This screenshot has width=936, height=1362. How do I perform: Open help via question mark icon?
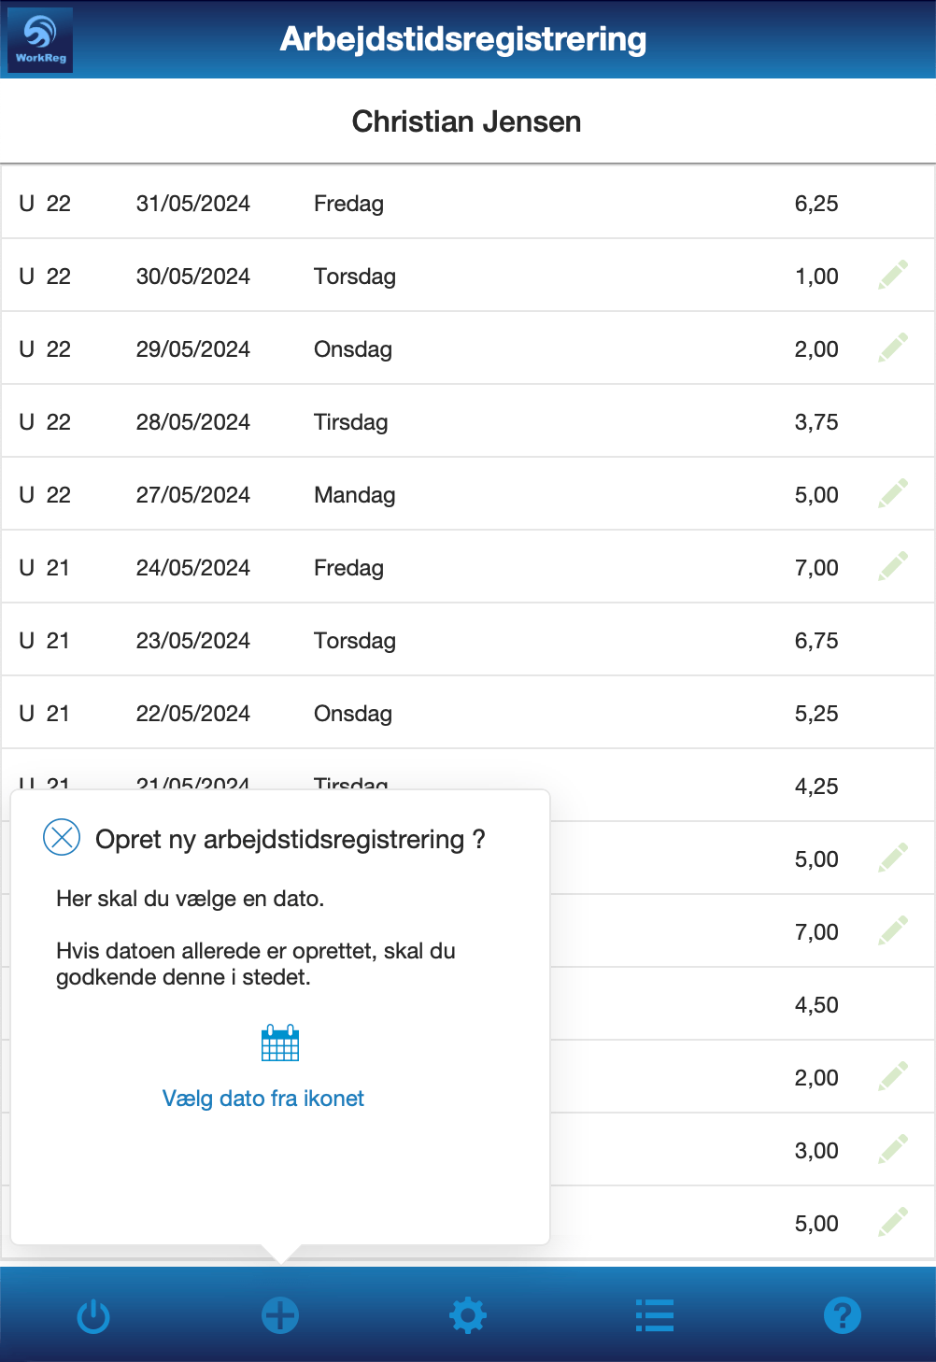point(842,1315)
